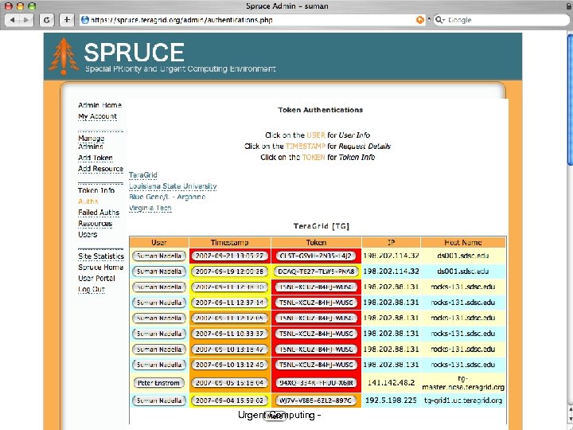
Task: Jump to the TeraGrid section link
Action: 143,175
